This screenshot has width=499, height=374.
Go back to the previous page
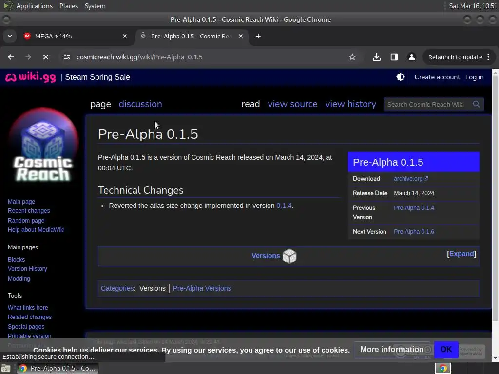(x=11, y=57)
